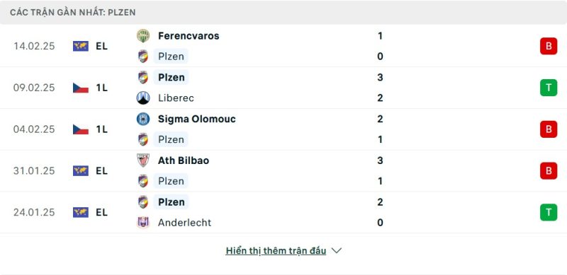The height and width of the screenshot is (275, 567).
Task: Click the Anderlecht club crest icon
Action: pos(143,222)
